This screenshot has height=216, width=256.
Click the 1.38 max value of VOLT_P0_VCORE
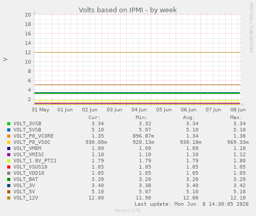[x=240, y=136]
